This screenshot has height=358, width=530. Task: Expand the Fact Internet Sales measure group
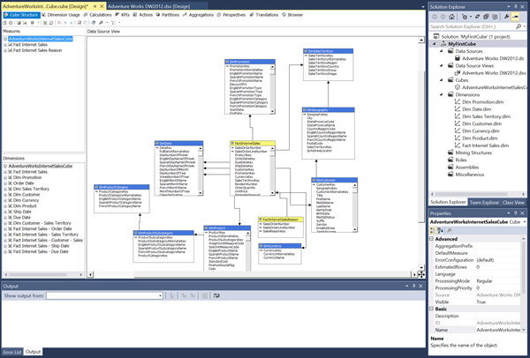tap(4, 46)
